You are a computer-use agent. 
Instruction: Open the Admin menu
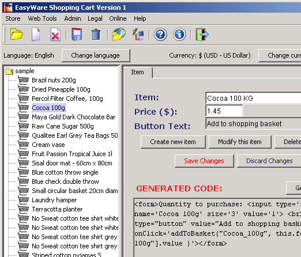pyautogui.click(x=73, y=18)
